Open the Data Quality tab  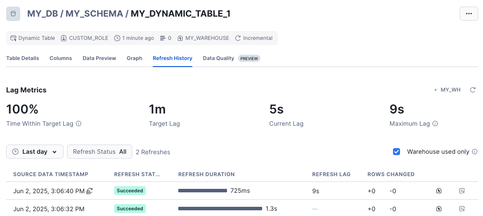pyautogui.click(x=218, y=58)
